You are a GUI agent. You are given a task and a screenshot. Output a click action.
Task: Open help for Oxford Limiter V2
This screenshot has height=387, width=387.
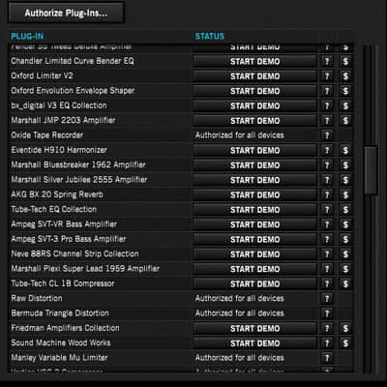point(327,76)
